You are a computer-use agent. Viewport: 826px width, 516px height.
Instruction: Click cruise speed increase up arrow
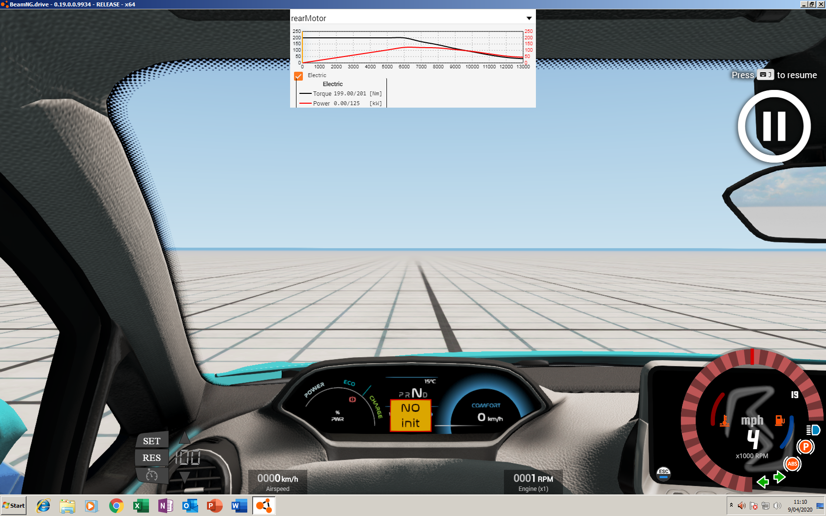(184, 437)
